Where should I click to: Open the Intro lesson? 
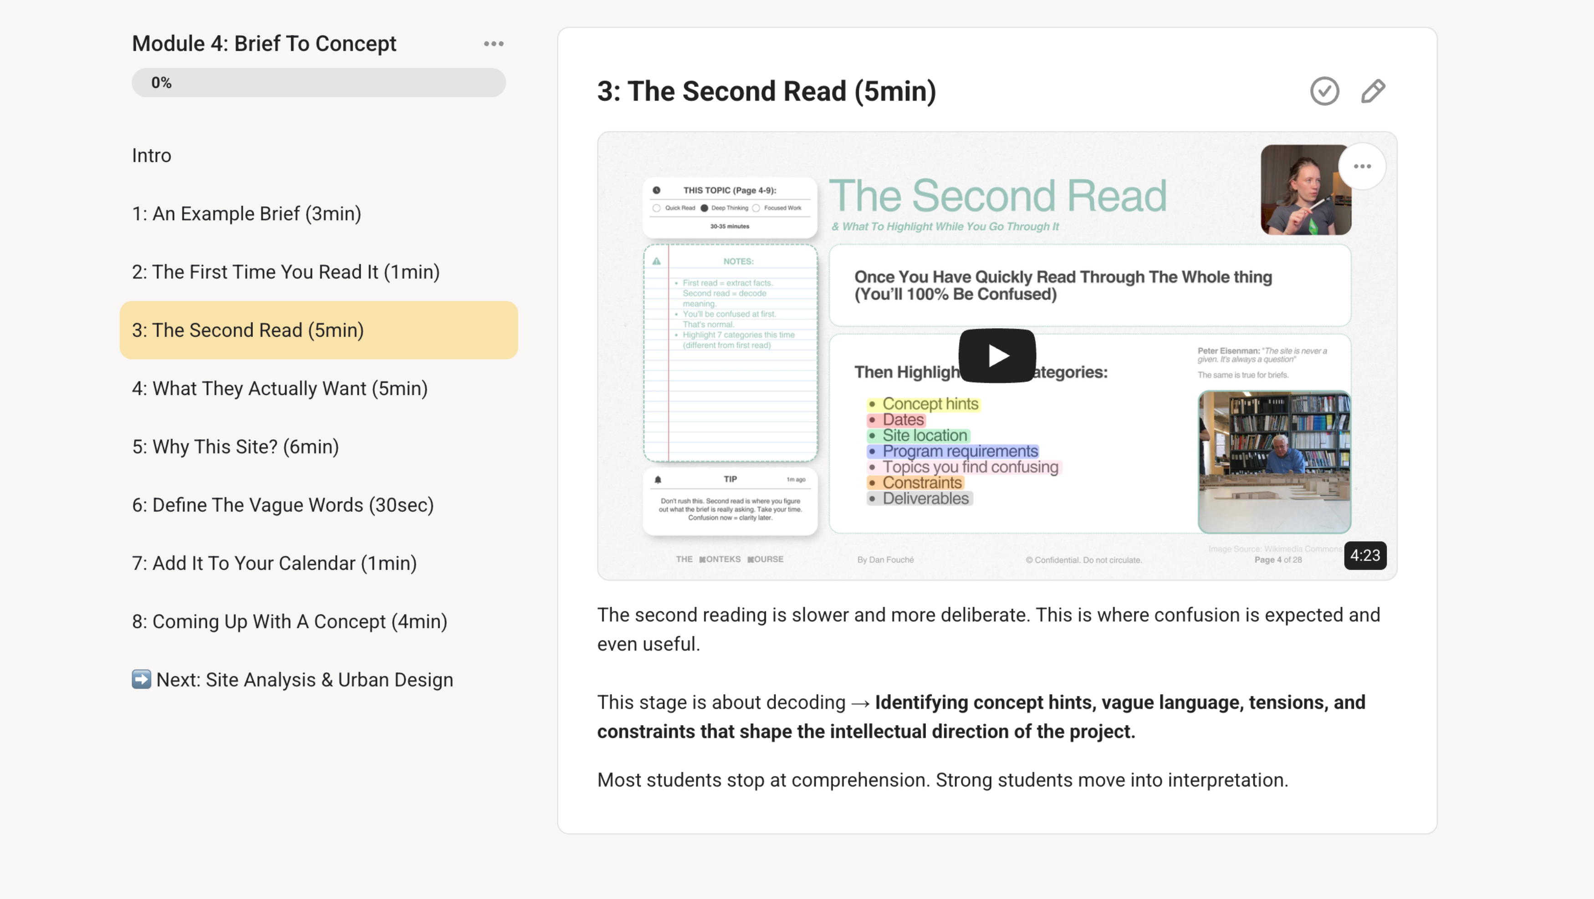coord(151,155)
